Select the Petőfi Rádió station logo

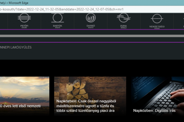point(24,21)
